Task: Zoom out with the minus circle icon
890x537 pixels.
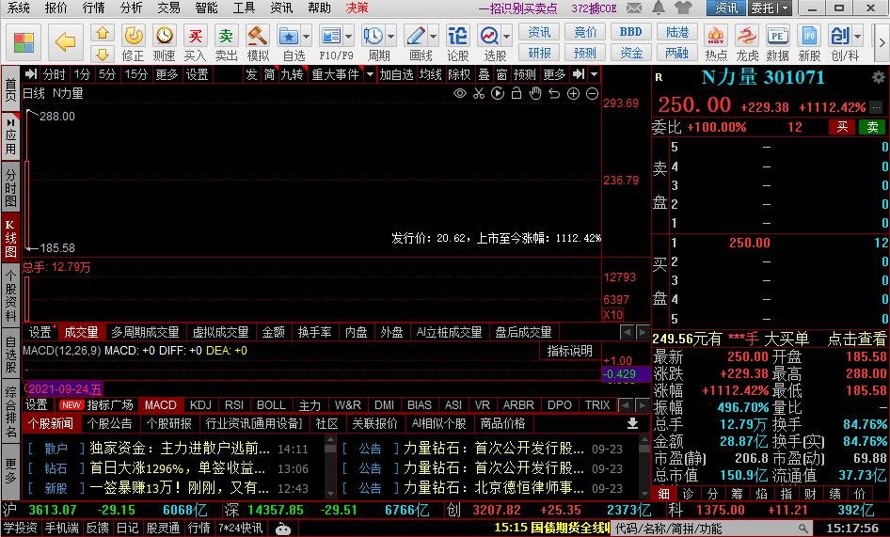Action: 592,94
